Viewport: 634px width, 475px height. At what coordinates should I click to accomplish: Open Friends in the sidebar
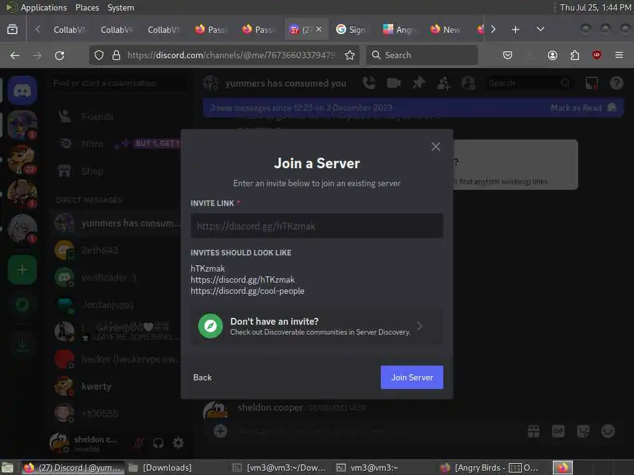click(x=117, y=117)
